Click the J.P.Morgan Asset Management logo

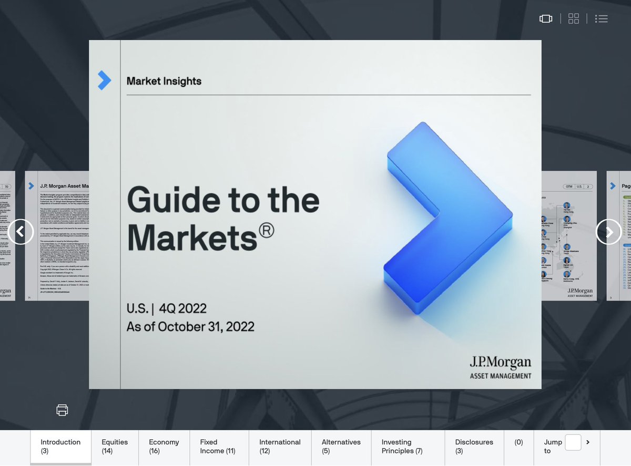point(500,367)
